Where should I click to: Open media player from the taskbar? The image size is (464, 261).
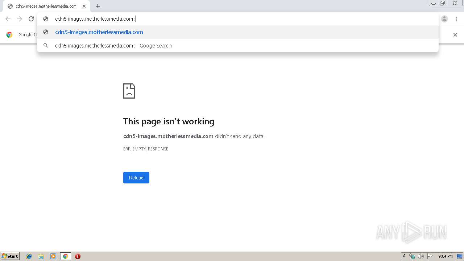tap(53, 256)
